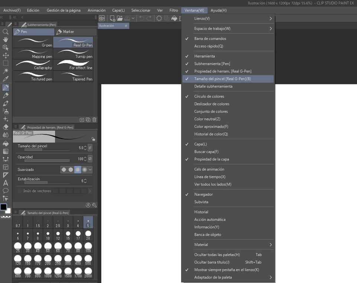Select the Airbrush tool
357x283 pixels.
(5, 111)
